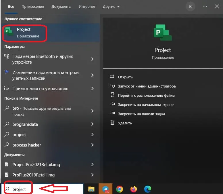Viewport: 223px width, 194px height.
Task: Close the search panel with the X
Action: (217, 6)
